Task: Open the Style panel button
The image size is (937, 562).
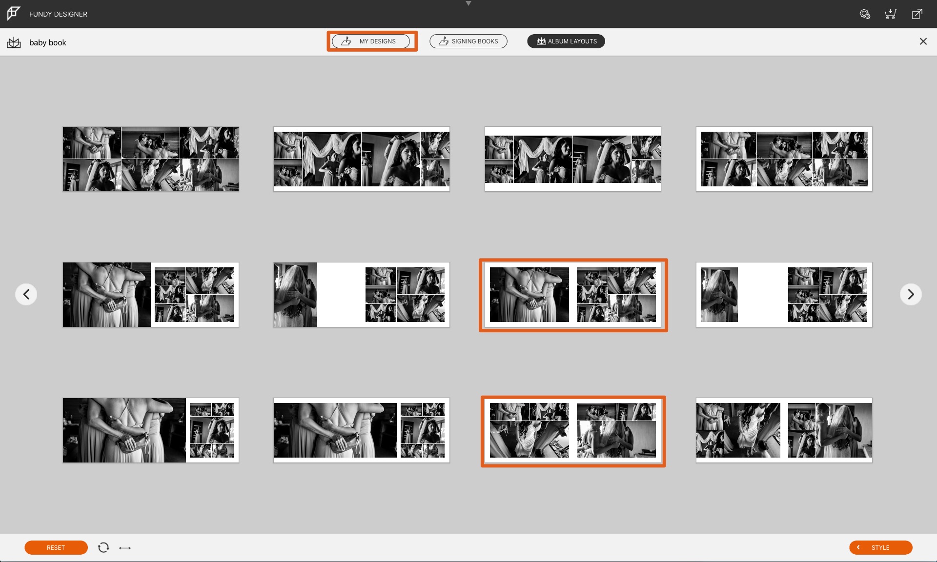Action: pos(881,548)
